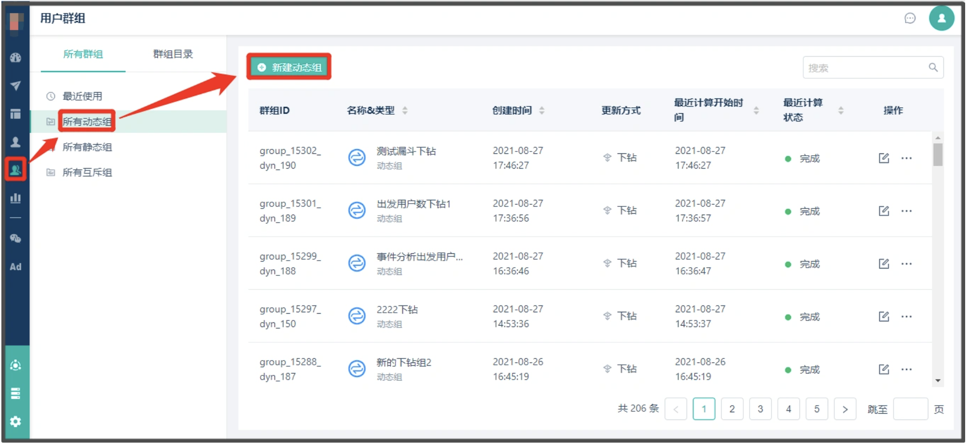Open the single user sidebar icon

[x=16, y=142]
